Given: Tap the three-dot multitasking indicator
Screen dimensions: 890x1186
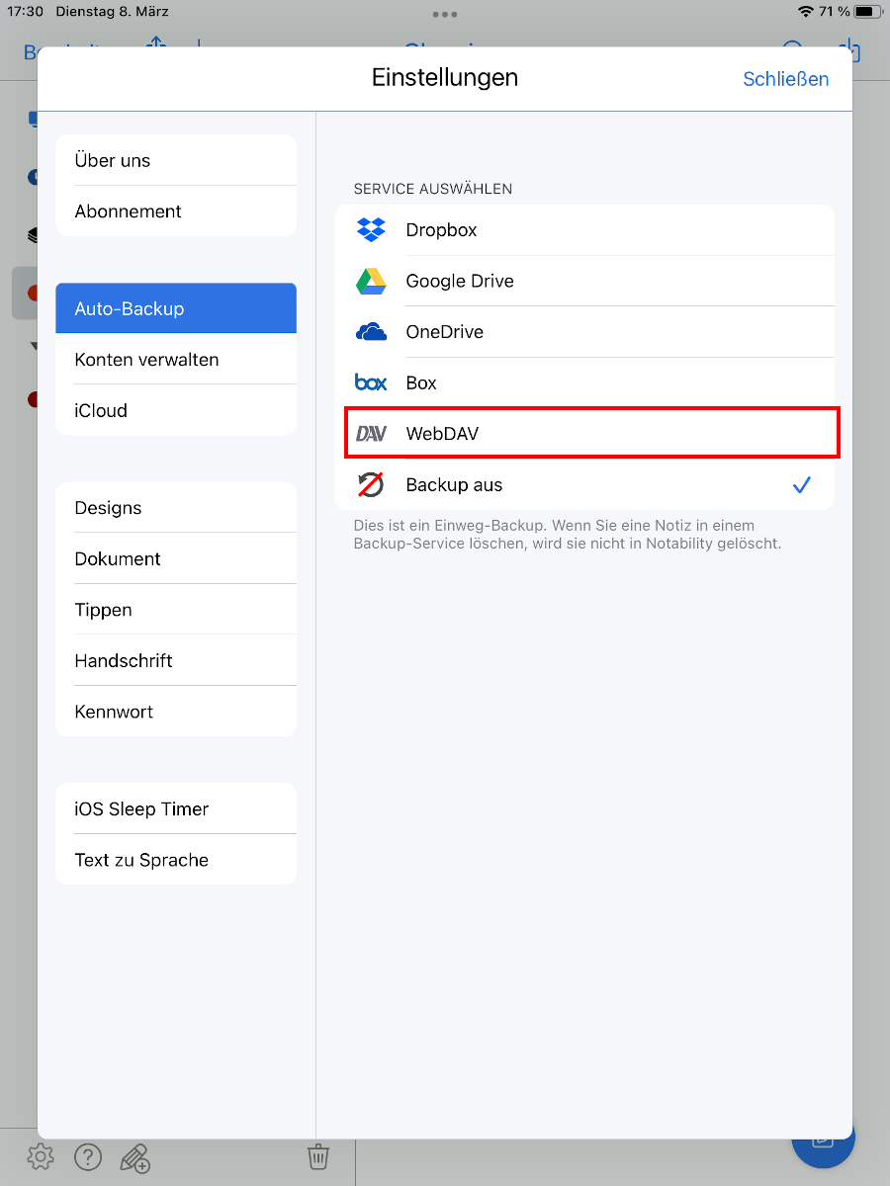Looking at the screenshot, I should 445,15.
